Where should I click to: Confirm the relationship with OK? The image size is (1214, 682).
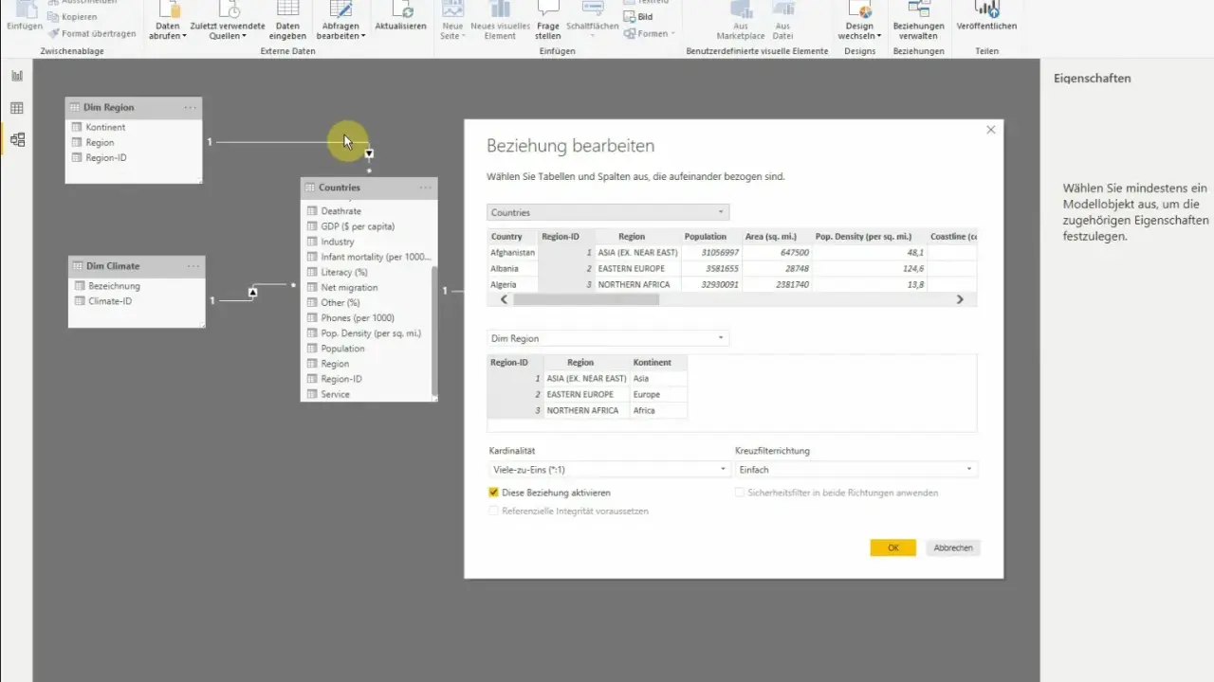click(x=892, y=547)
